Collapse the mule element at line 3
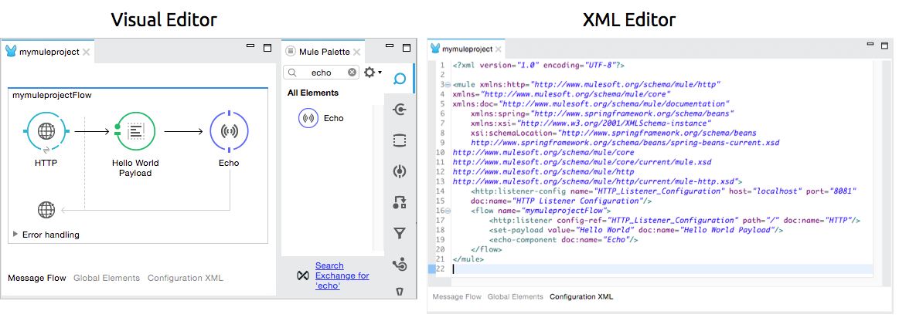The width and height of the screenshot is (899, 321). coord(448,83)
